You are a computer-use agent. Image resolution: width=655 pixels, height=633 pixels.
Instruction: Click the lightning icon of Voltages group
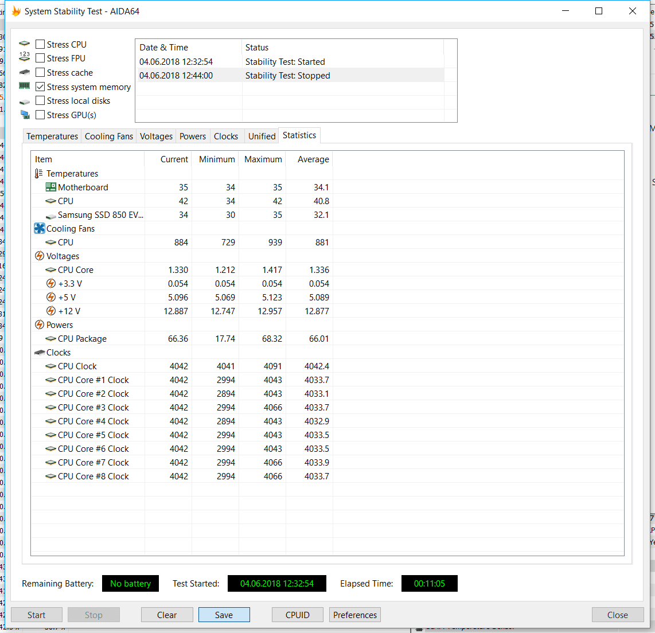pyautogui.click(x=39, y=256)
